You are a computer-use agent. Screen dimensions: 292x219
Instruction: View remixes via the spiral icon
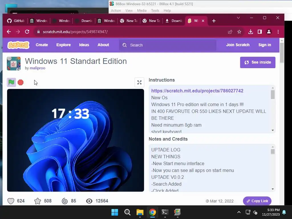pos(65,201)
